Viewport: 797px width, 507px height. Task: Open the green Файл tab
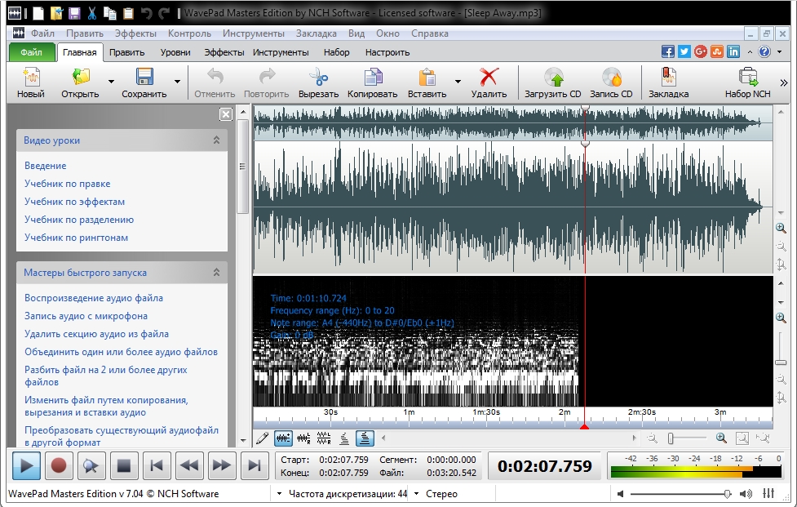pyautogui.click(x=32, y=52)
